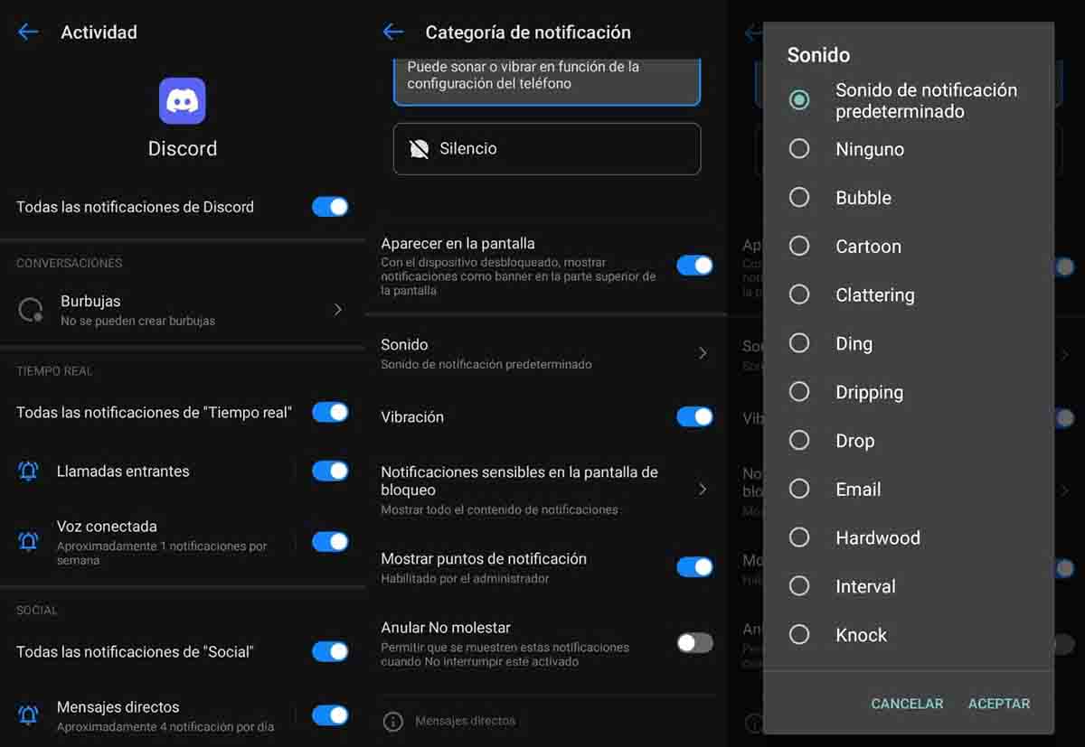Confirm with ACEPTAR button
The image size is (1085, 747).
tap(999, 704)
